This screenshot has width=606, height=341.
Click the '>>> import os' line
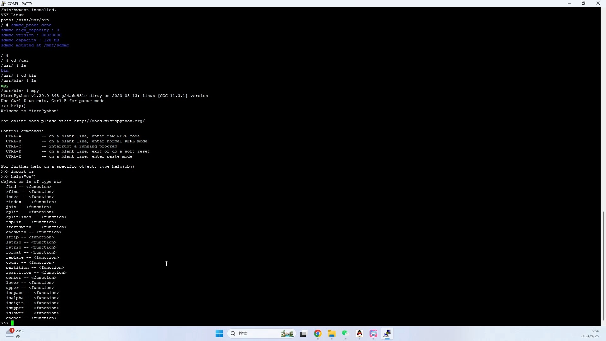(17, 172)
